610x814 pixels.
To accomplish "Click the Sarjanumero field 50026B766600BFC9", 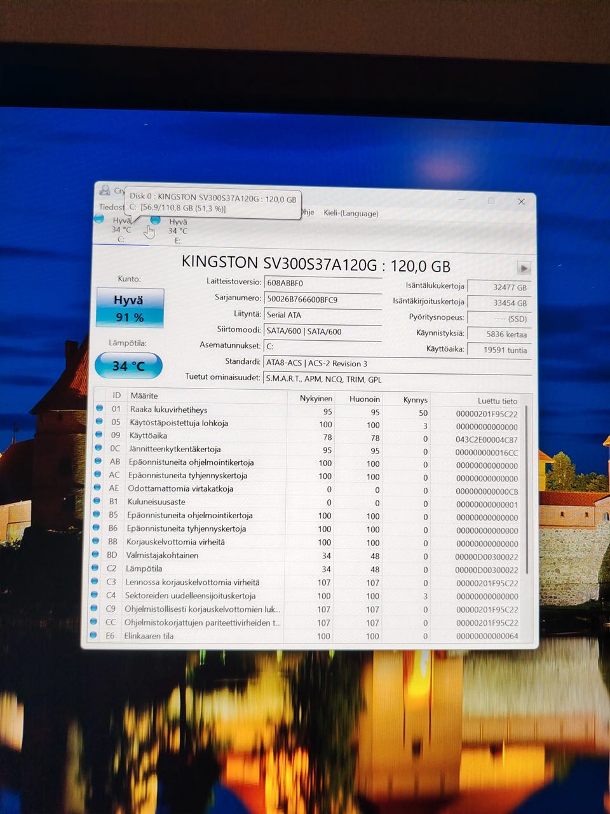I will [x=323, y=299].
